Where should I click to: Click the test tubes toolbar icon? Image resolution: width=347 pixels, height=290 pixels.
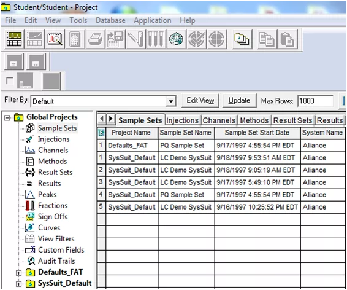point(156,39)
